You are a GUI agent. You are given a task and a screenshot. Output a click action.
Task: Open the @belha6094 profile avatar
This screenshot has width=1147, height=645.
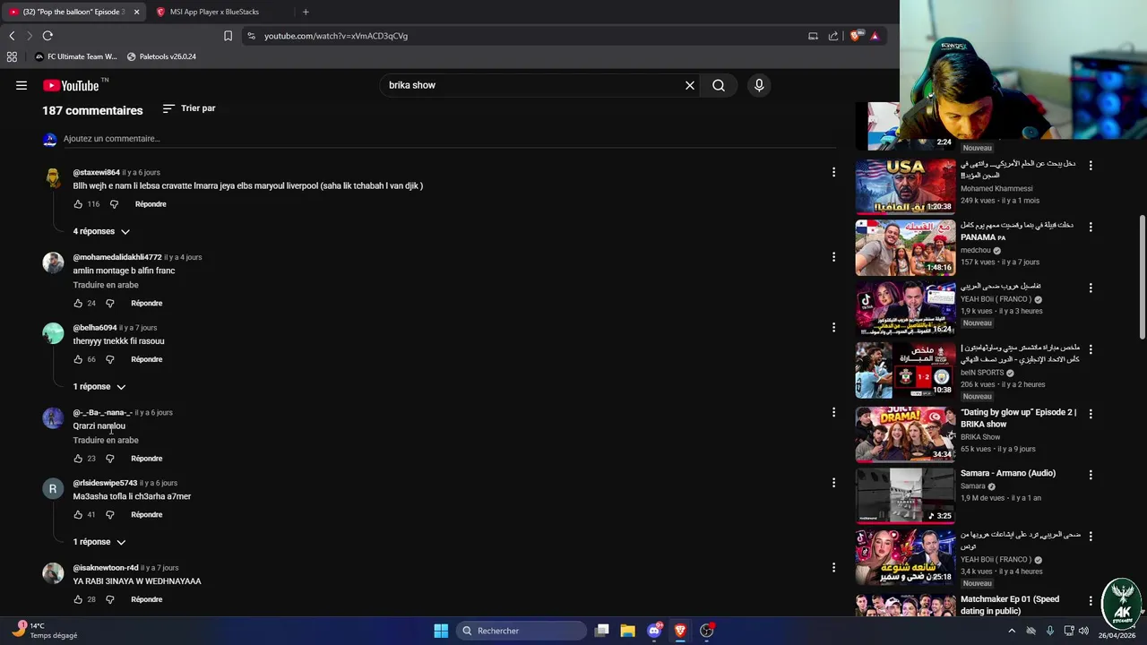coord(53,333)
